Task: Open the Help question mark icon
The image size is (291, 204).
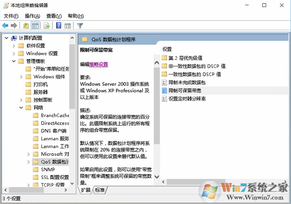Action: [58, 25]
